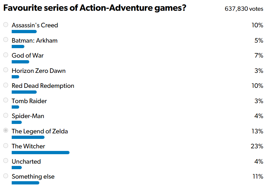This screenshot has height=189, width=268.
Task: Click the poll question heading
Action: (95, 8)
